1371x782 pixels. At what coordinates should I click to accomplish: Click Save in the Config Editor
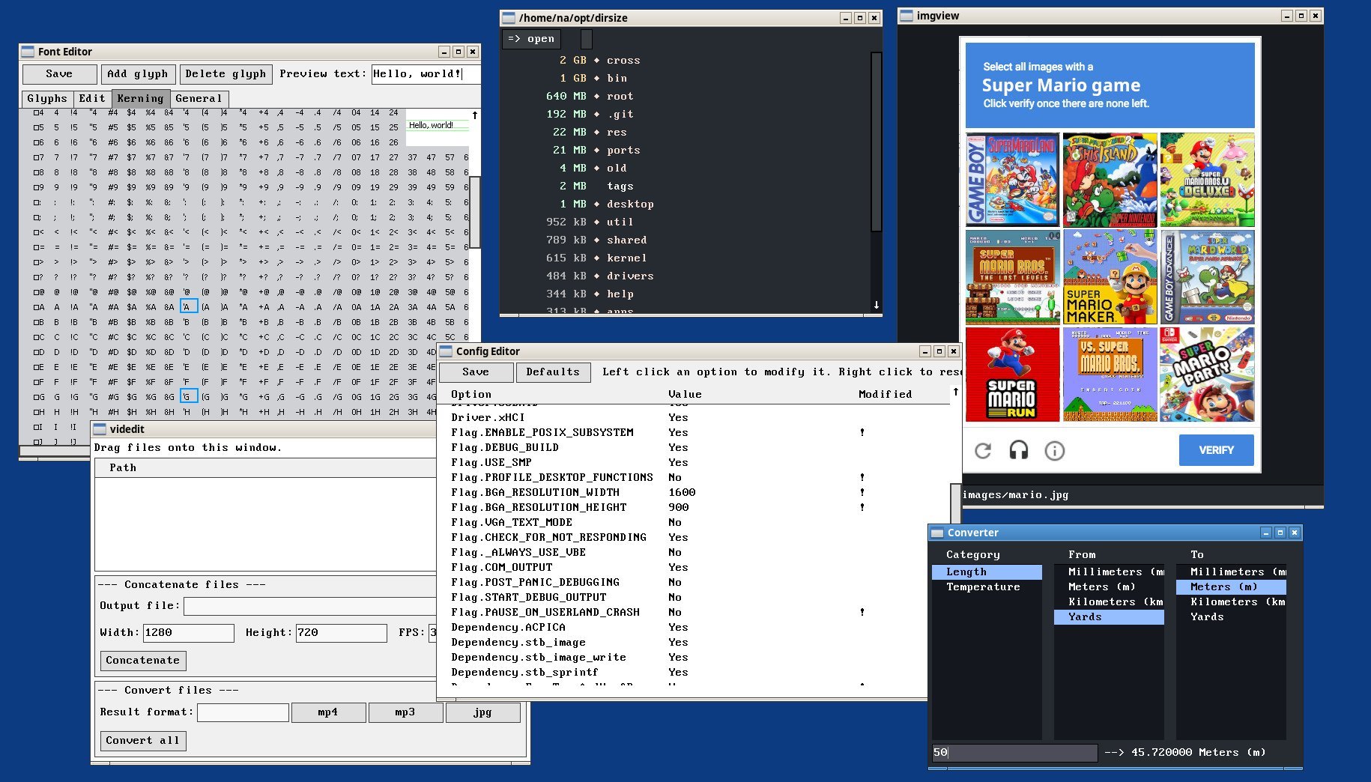(476, 372)
